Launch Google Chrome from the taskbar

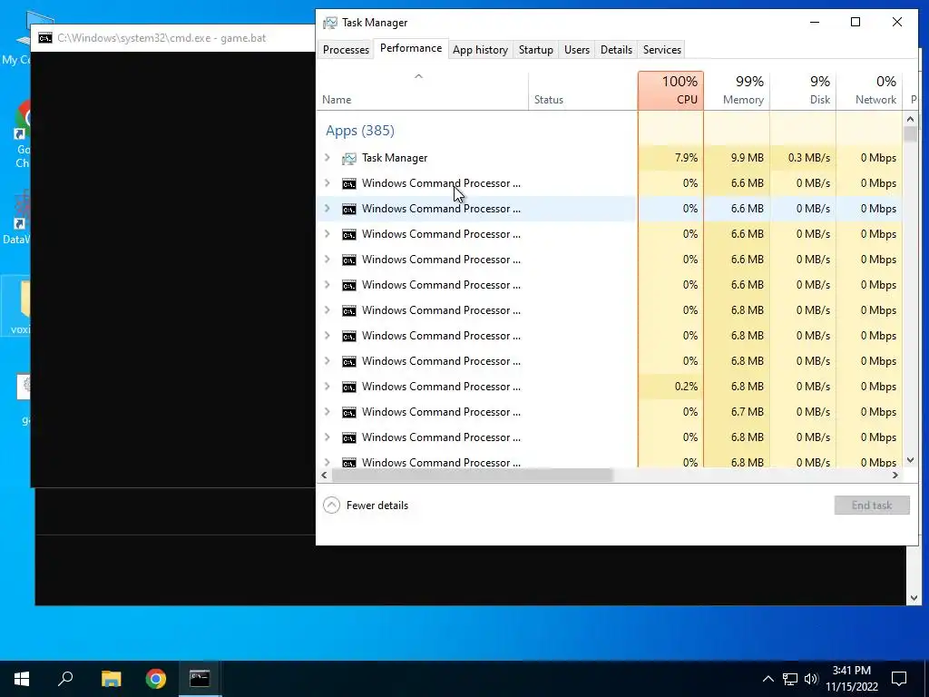click(156, 679)
